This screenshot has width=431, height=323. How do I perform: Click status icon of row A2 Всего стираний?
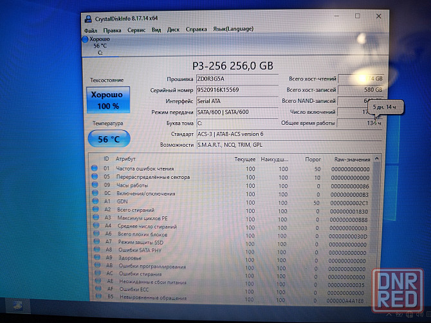[96, 209]
